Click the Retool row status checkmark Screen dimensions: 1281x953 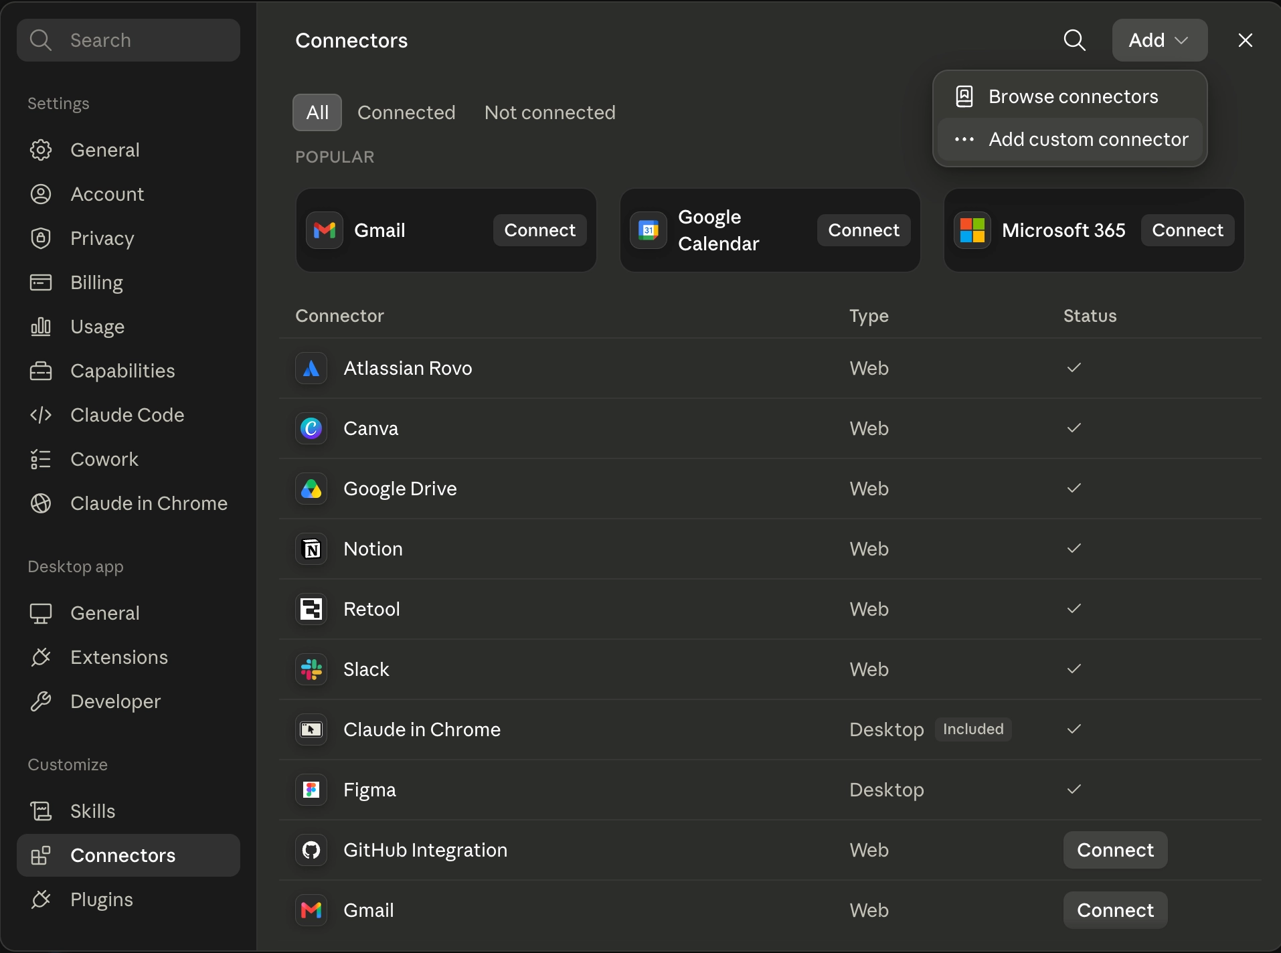click(x=1074, y=608)
